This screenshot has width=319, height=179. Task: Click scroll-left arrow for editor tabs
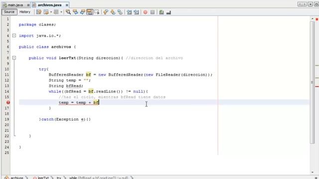coord(300,4)
